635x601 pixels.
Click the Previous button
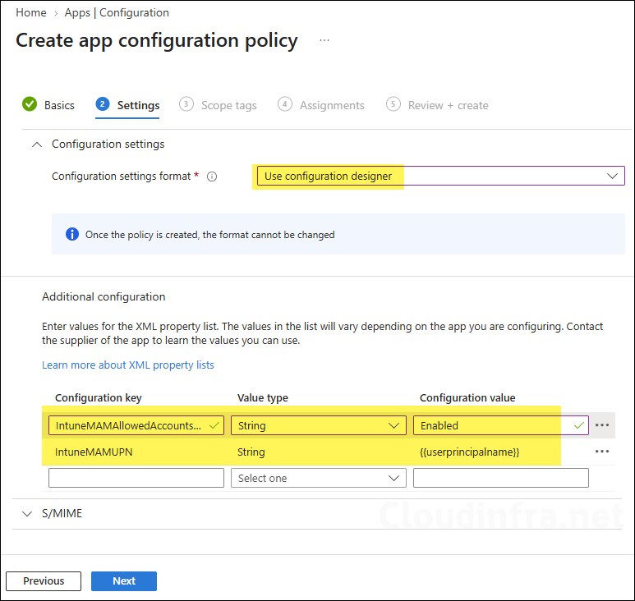[44, 580]
